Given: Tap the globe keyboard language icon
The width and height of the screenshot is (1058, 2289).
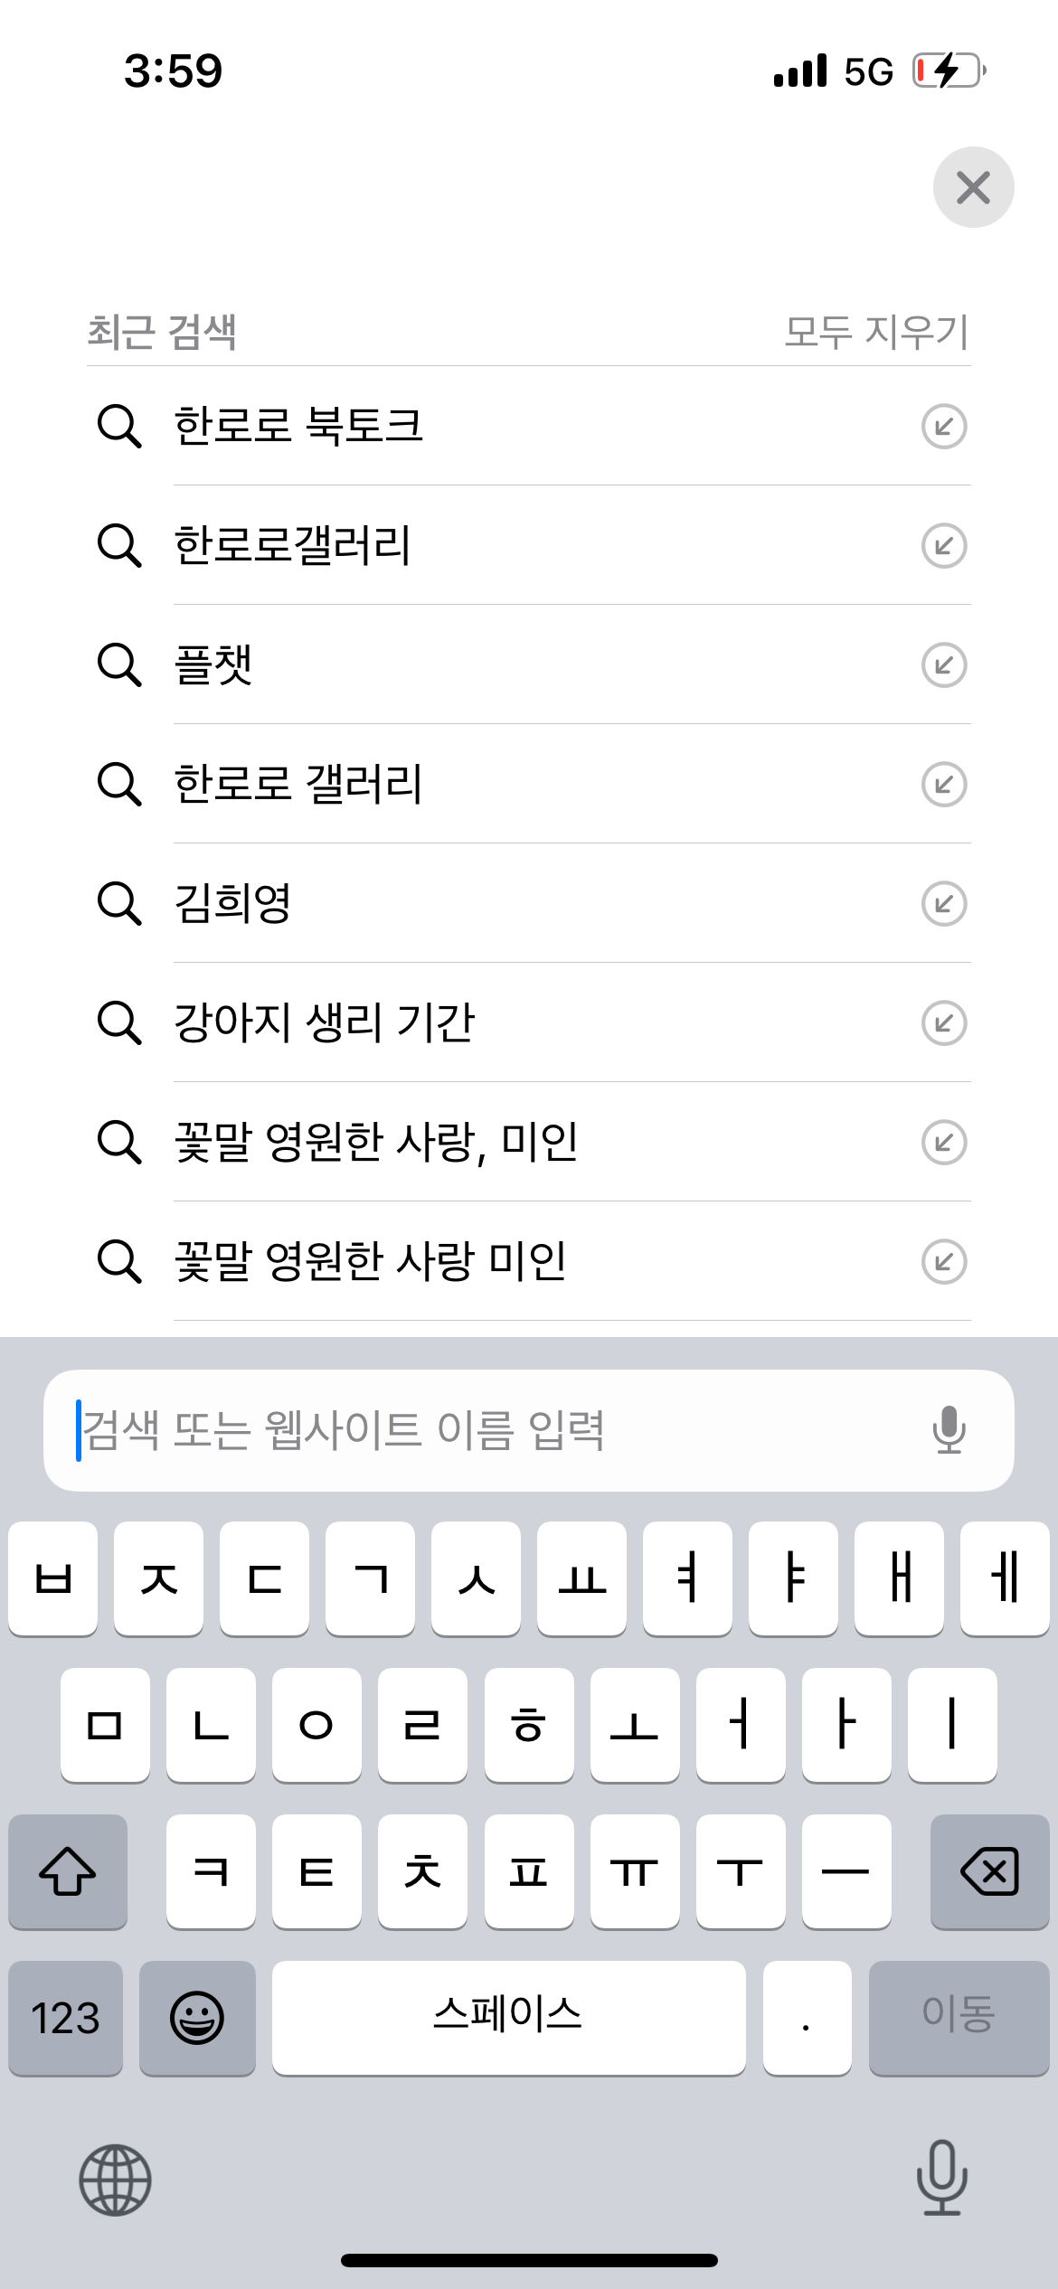Looking at the screenshot, I should coord(115,2179).
